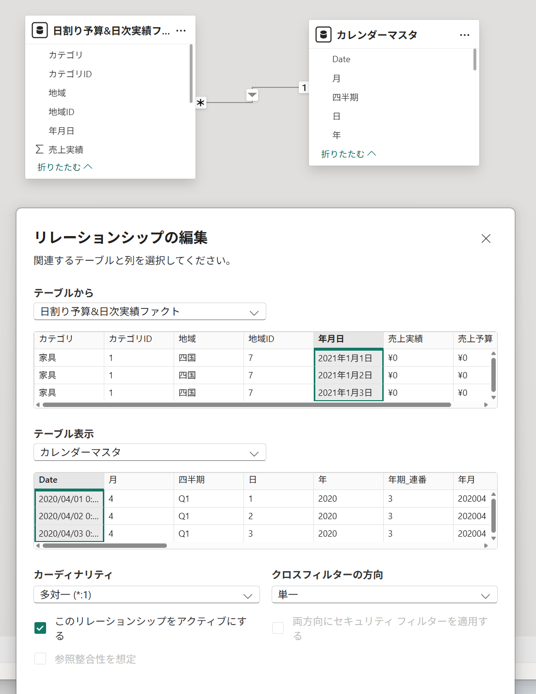
Task: Toggle 両方向にセキュリティ フィルターを適用する checkbox
Action: (278, 628)
